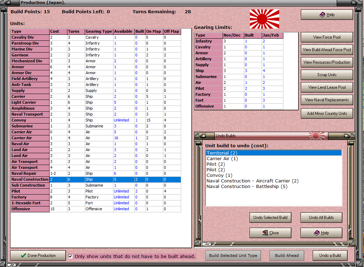Open View Naval Replacements
The image size is (364, 267).
pos(327,100)
